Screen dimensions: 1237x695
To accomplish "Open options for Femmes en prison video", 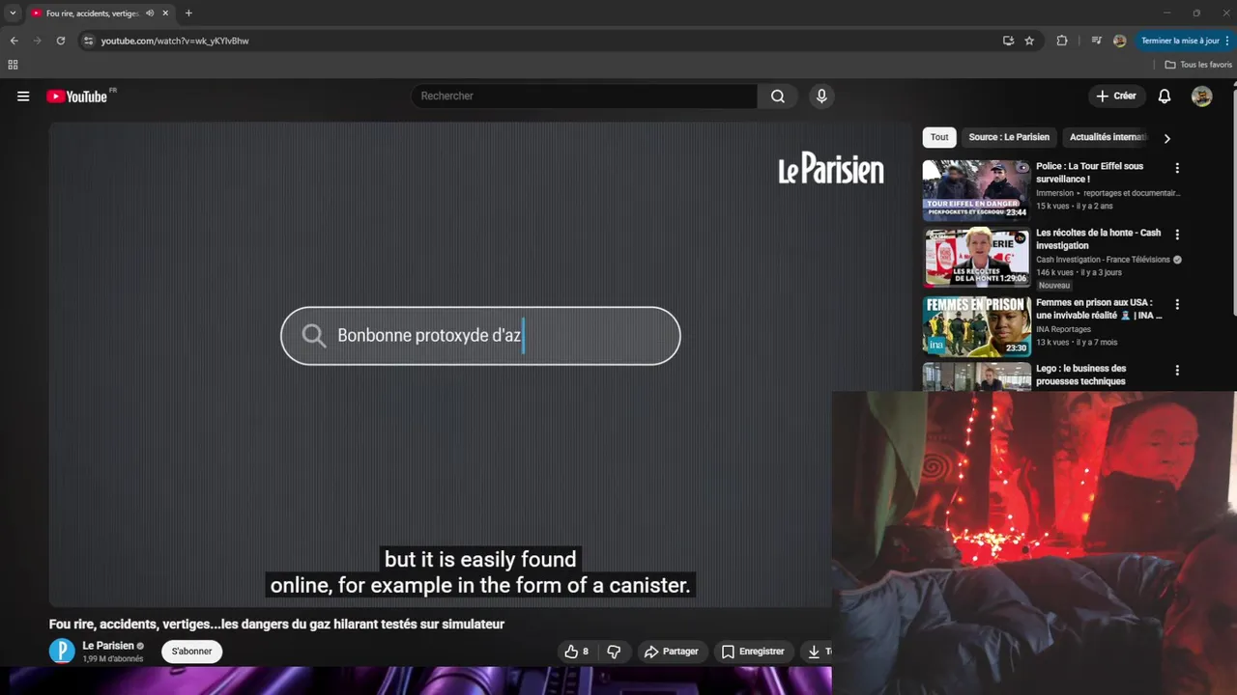I will (x=1177, y=304).
